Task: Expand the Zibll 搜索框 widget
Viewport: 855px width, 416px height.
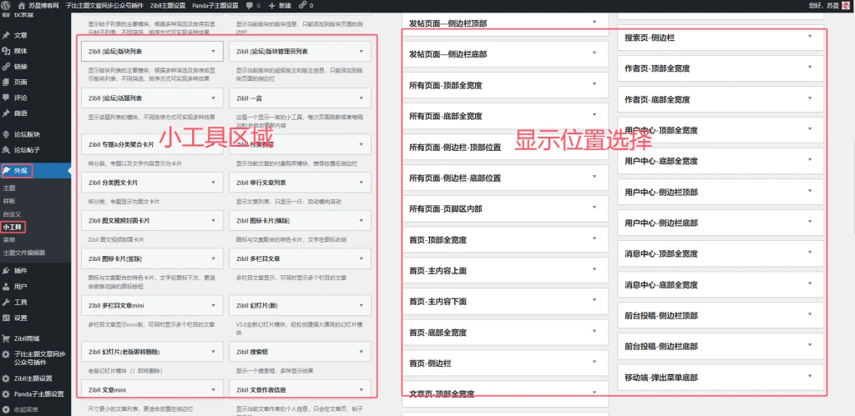Action: [x=362, y=352]
